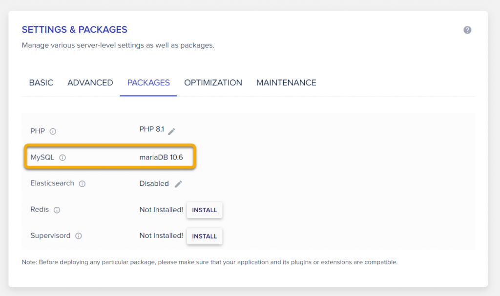Click the Redis label

(40, 209)
